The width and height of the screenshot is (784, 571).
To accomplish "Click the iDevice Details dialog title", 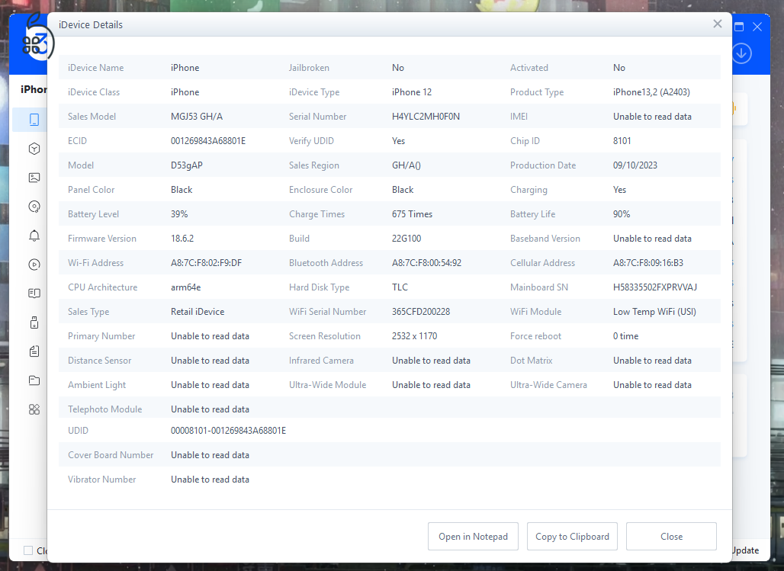I will pos(91,24).
